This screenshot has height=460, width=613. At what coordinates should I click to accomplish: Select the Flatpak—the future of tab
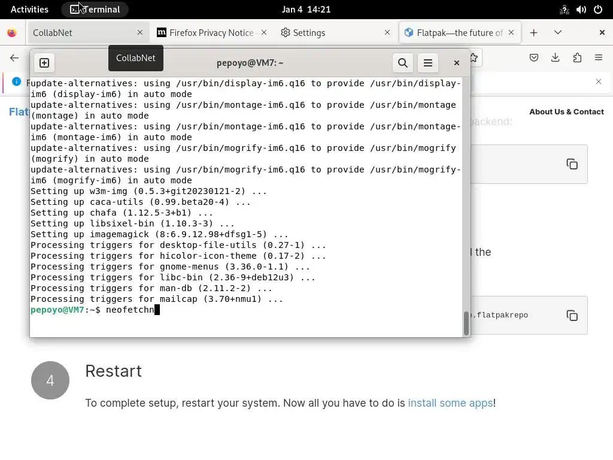(460, 32)
